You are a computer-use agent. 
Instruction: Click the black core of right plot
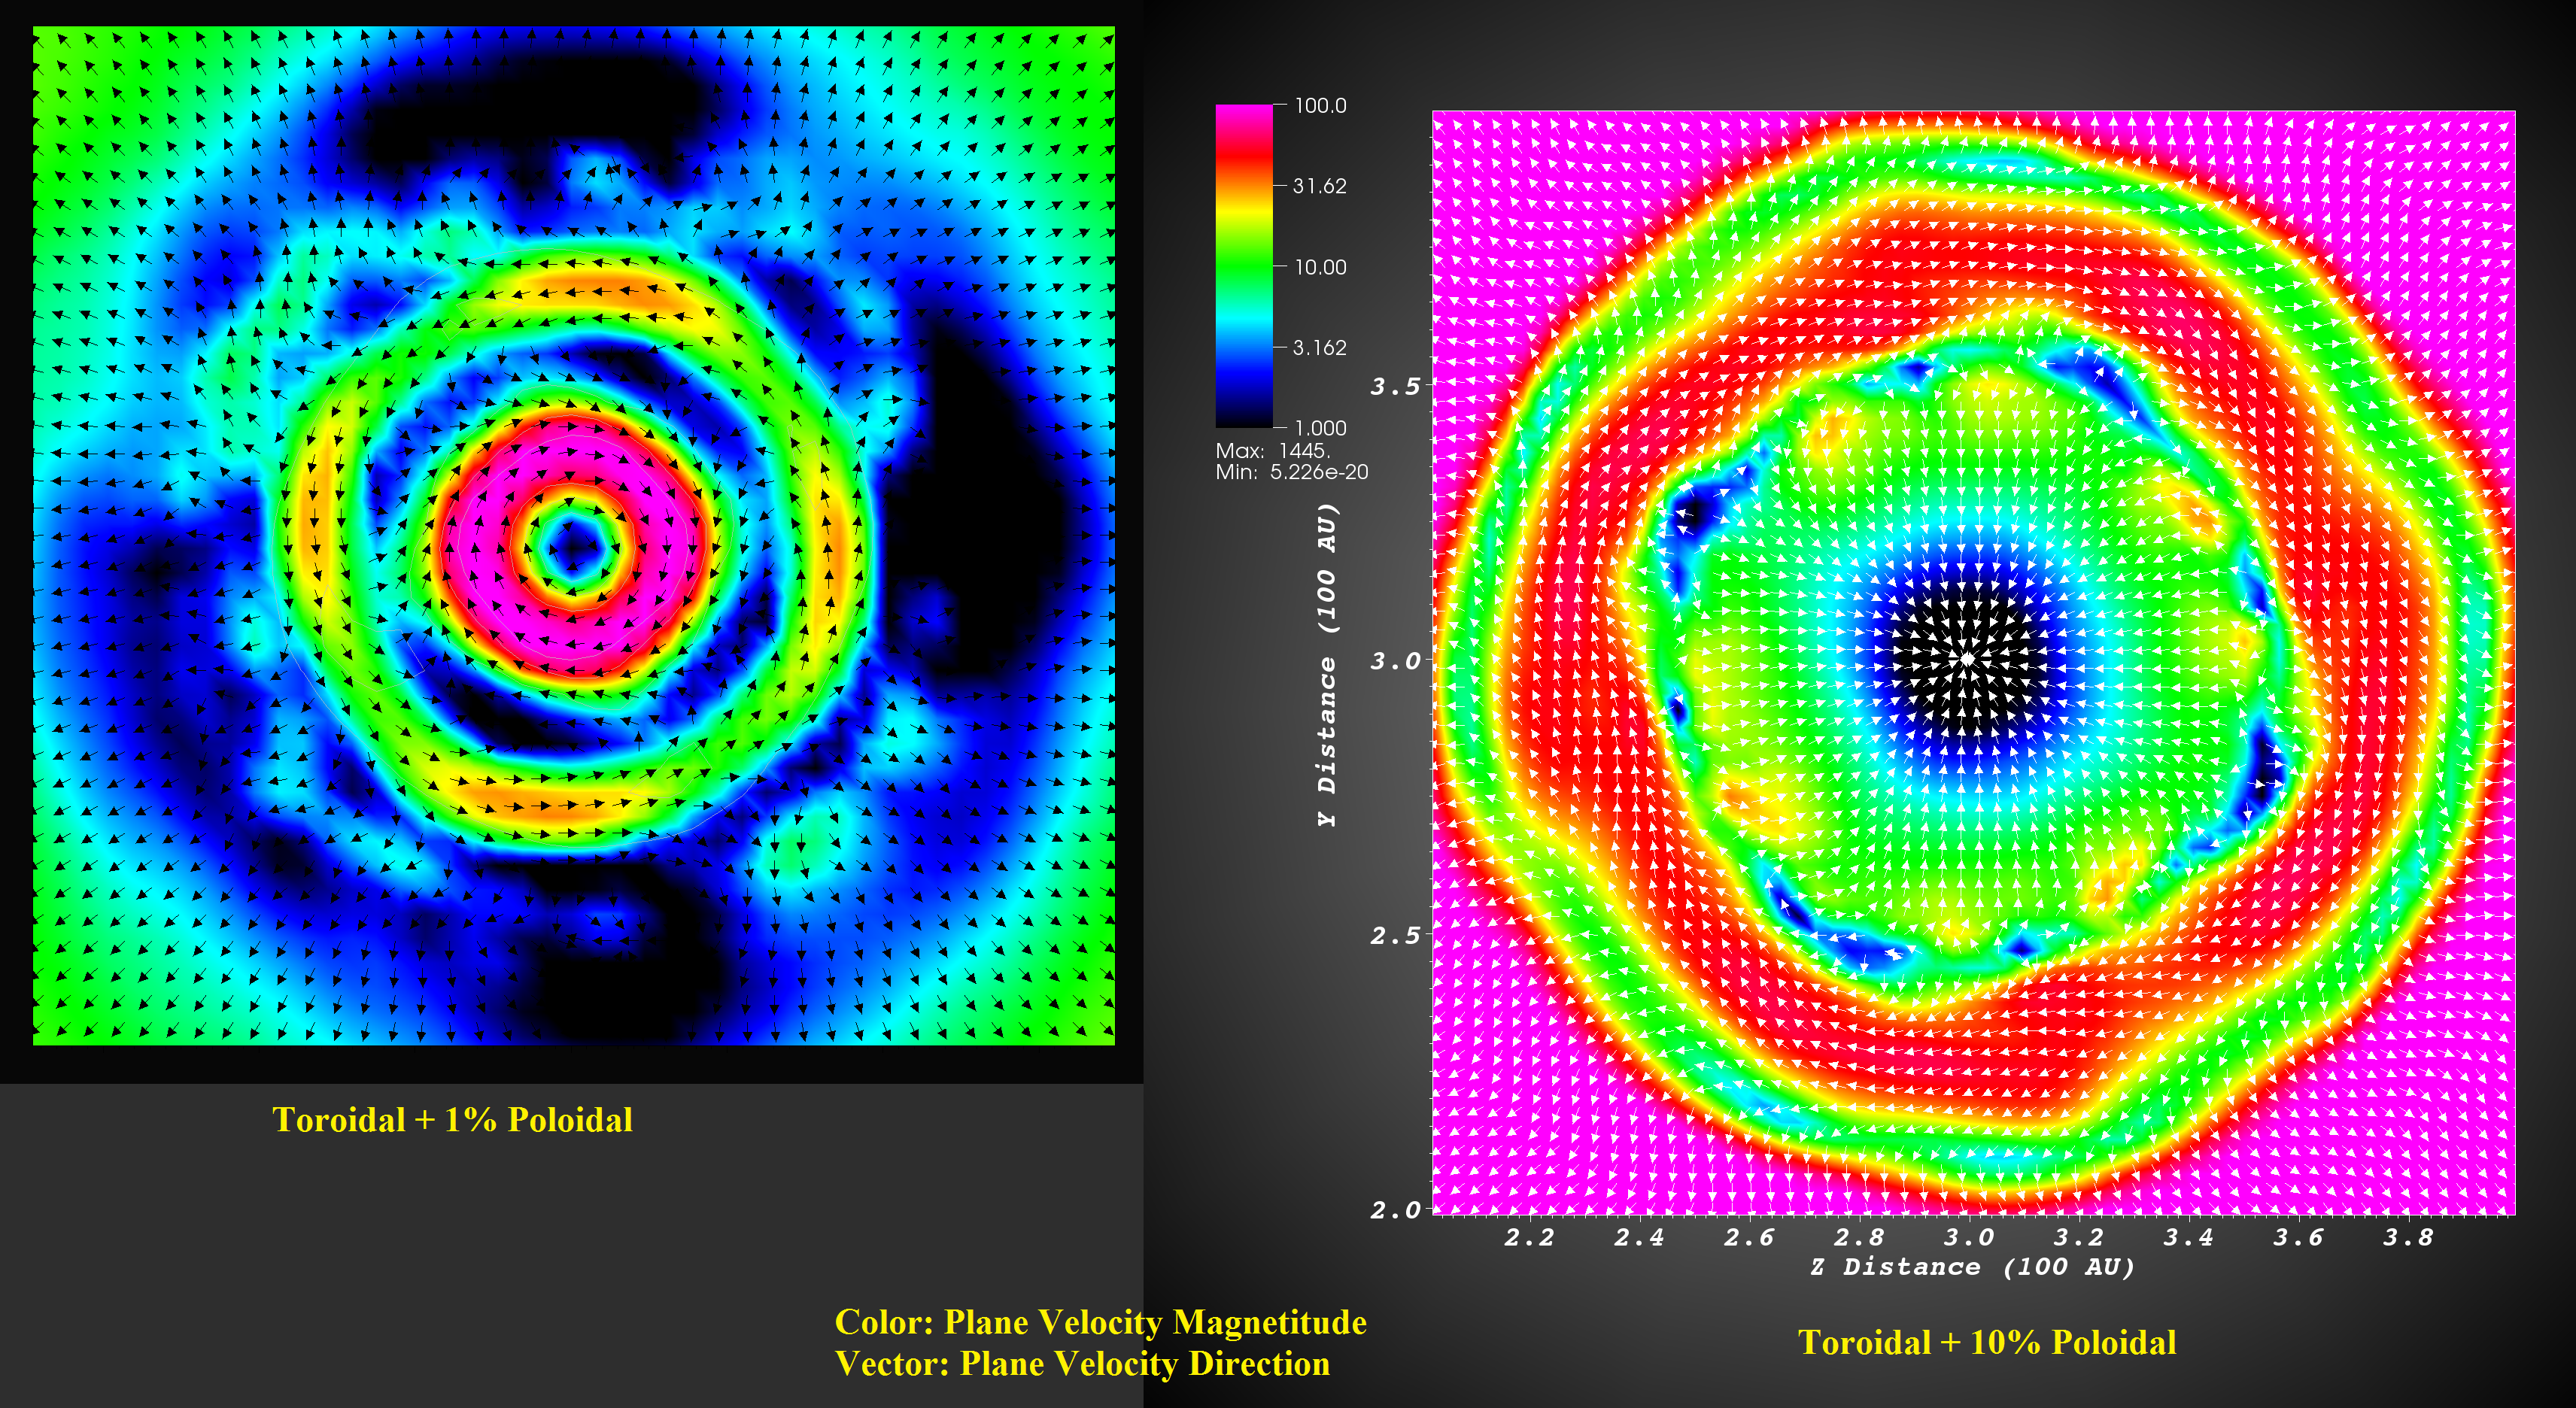[x=1968, y=658]
